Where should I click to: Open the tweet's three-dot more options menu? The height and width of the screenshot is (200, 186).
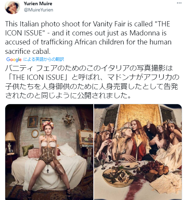179,3
